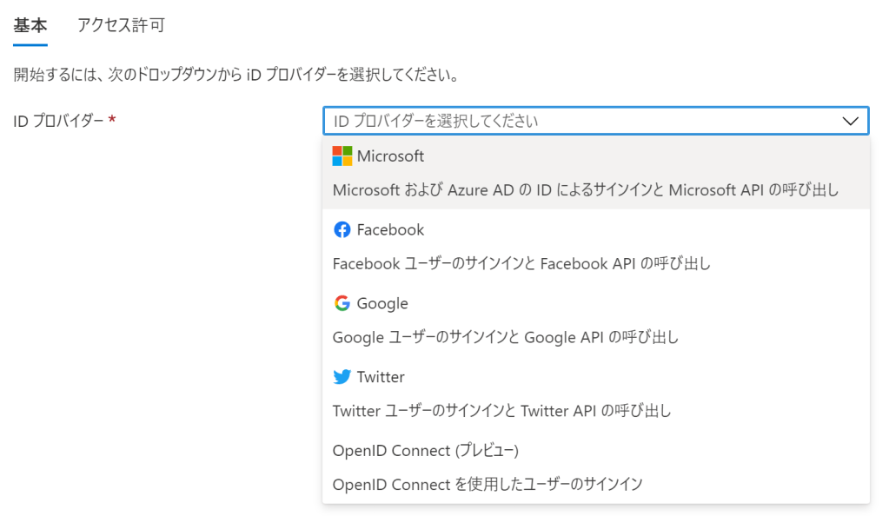Click the Twitter bird icon
This screenshot has width=889, height=516.
pyautogui.click(x=342, y=377)
